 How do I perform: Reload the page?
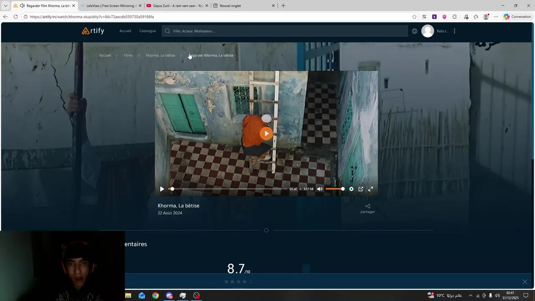pyautogui.click(x=15, y=17)
